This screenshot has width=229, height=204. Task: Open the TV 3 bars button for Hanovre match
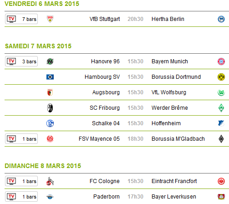[21, 61]
